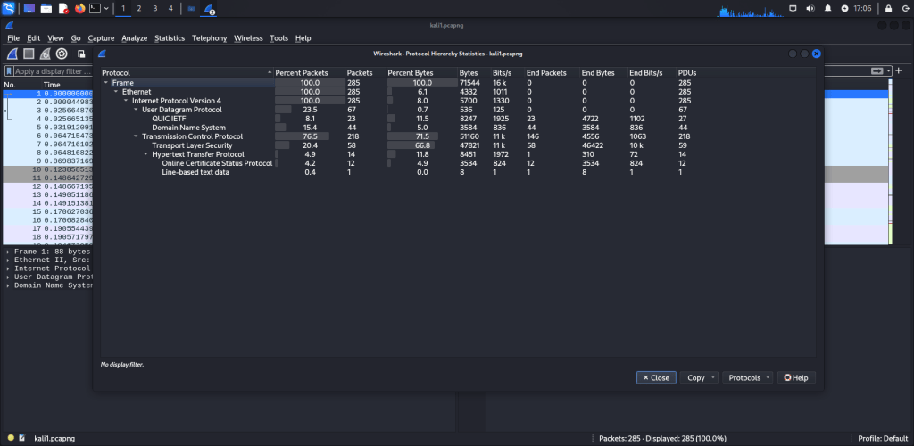Click the Restart capture icon
The width and height of the screenshot is (914, 446).
45,54
